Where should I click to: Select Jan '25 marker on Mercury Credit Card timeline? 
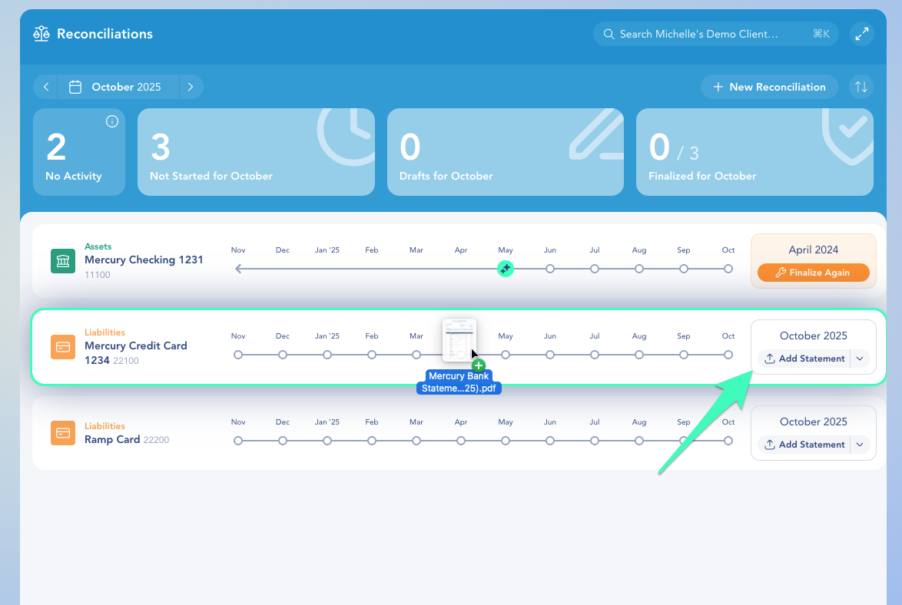point(327,355)
